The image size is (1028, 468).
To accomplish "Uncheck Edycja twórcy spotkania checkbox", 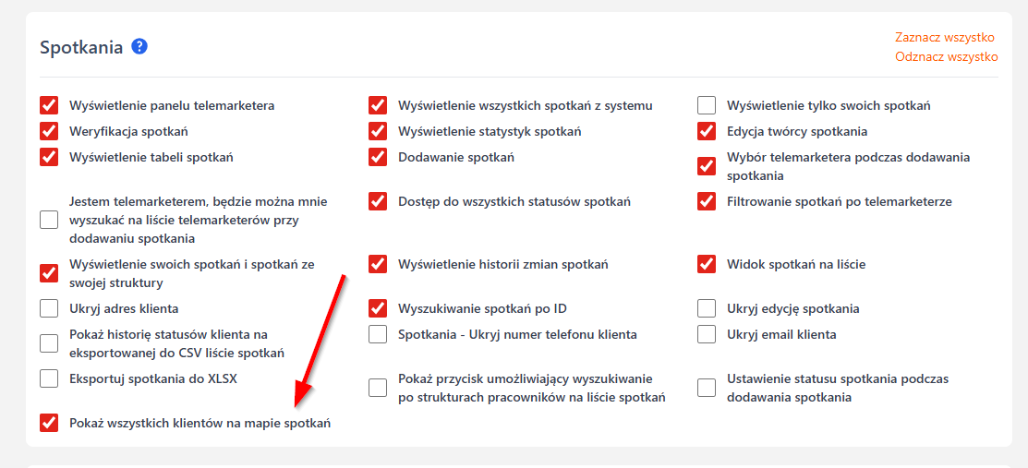I will (x=707, y=131).
